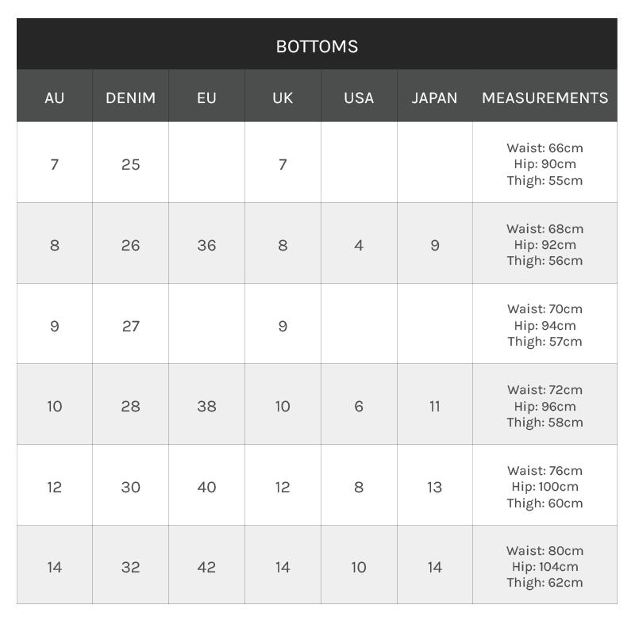
Task: Click the UK column header
Action: click(283, 98)
